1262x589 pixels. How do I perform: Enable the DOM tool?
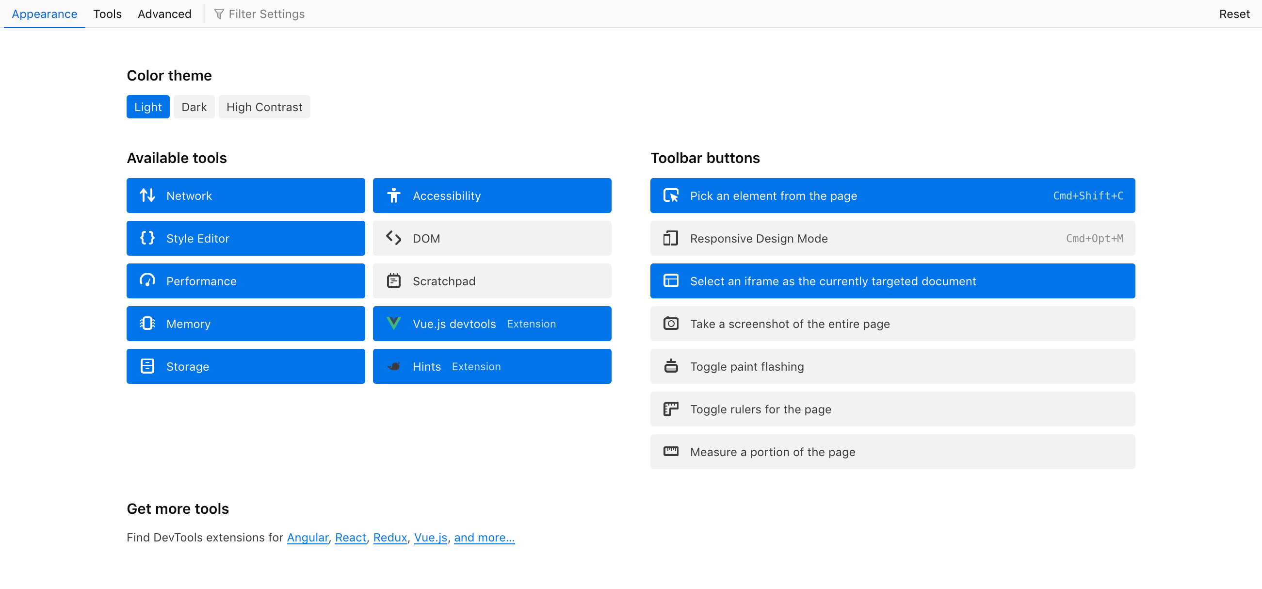[491, 238]
